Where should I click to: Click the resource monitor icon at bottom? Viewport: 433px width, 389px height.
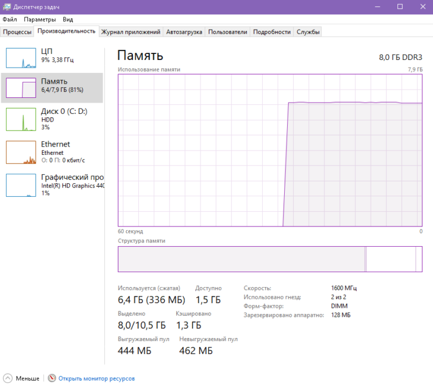52,378
